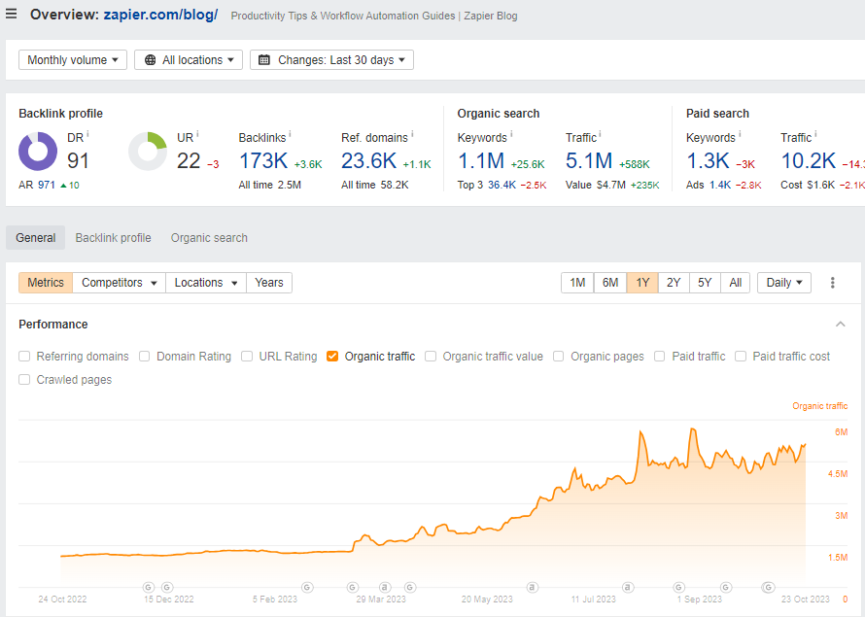Open the three-dot chart options menu

pos(833,283)
